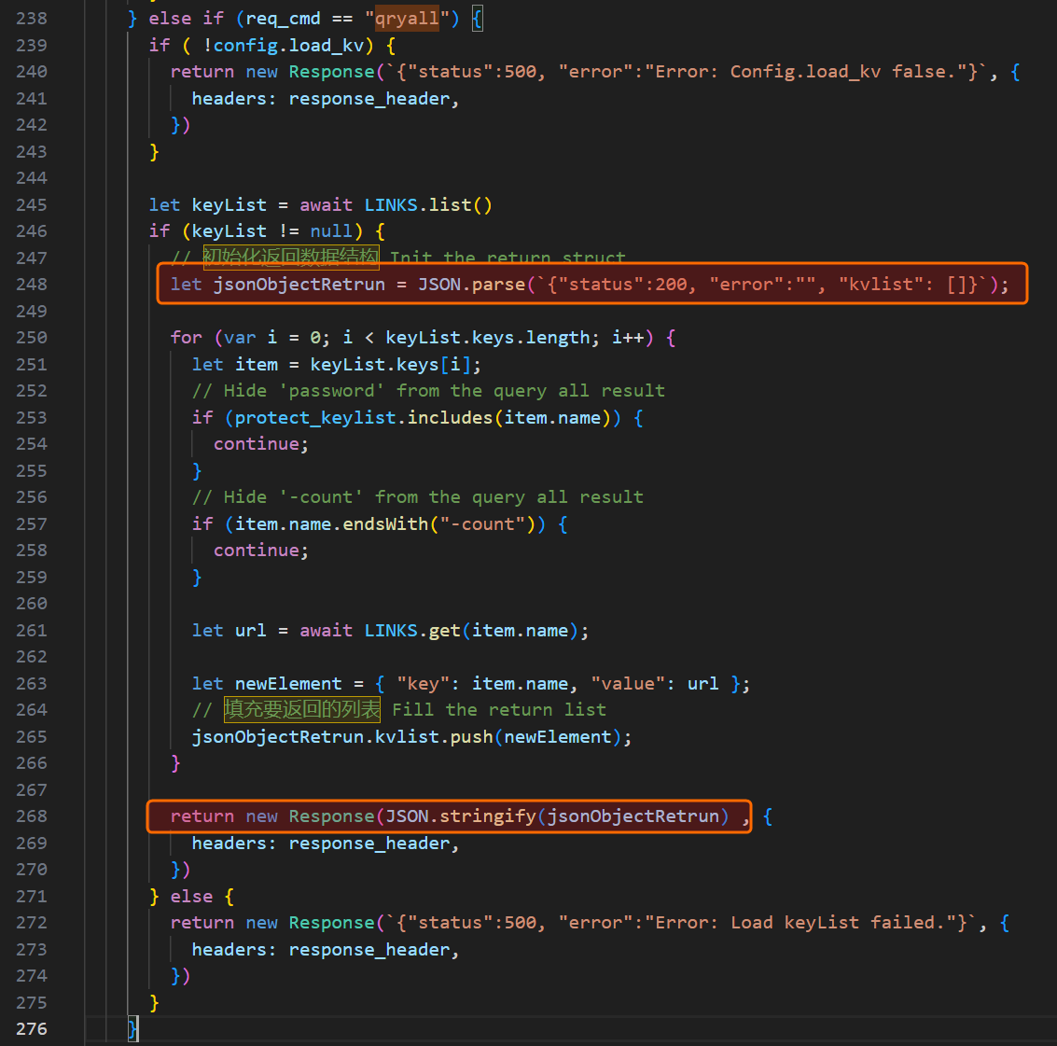Viewport: 1057px width, 1046px height.
Task: Select line number 276 at the bottom
Action: click(31, 1029)
